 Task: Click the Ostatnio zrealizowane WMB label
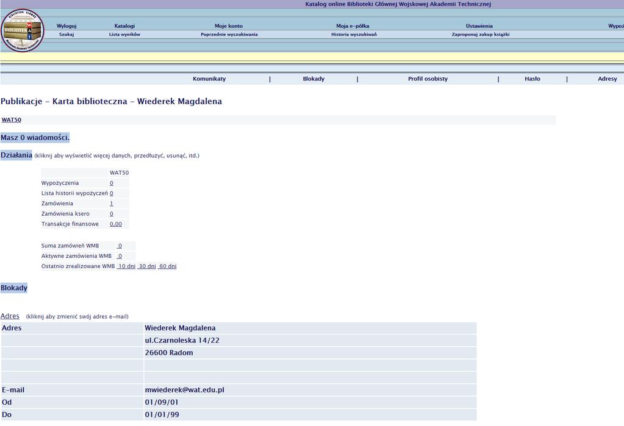point(78,266)
